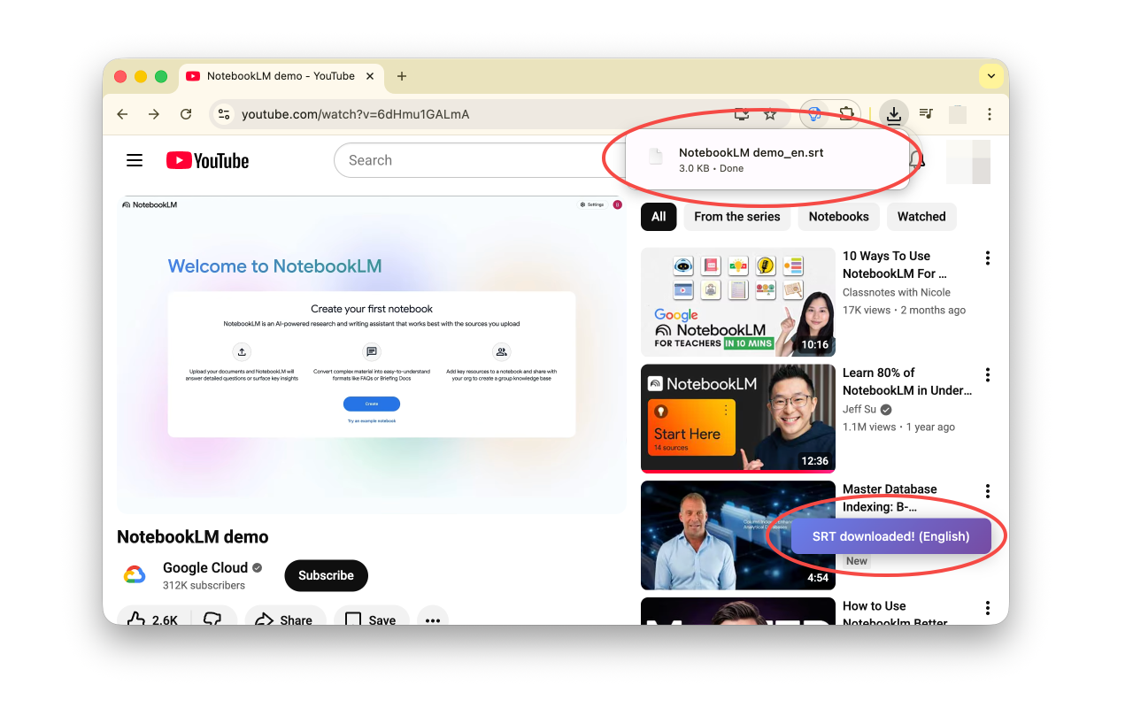1133x708 pixels.
Task: Open the more actions ellipsis under the video
Action: coord(432,619)
